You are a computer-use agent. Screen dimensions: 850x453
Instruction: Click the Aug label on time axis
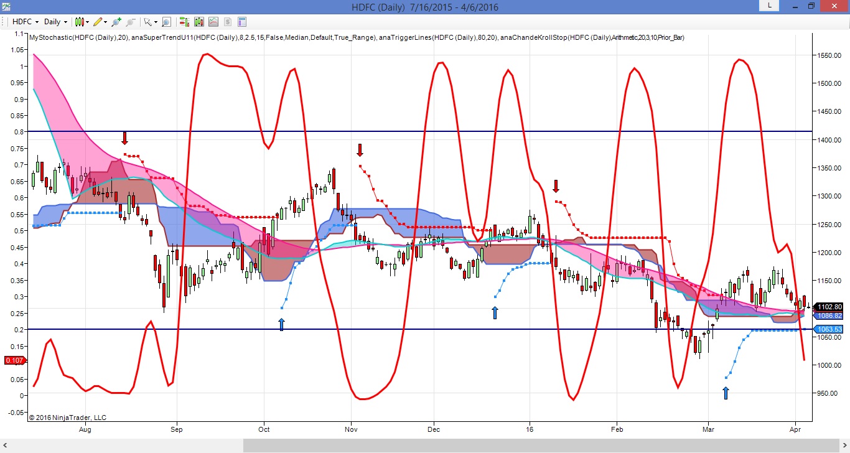[86, 429]
